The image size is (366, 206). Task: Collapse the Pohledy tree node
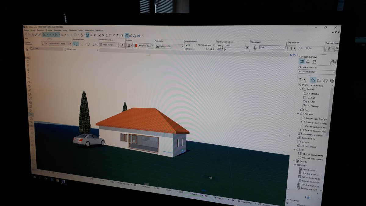298,114
